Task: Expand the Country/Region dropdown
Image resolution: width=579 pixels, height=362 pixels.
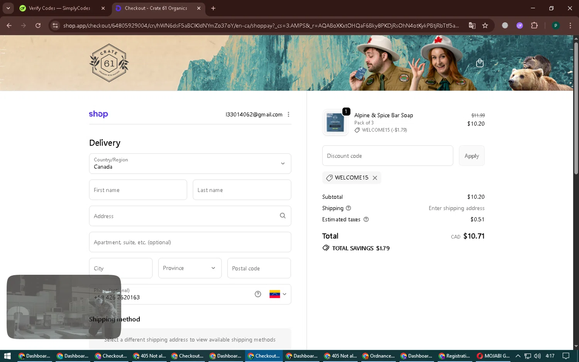Action: tap(190, 164)
